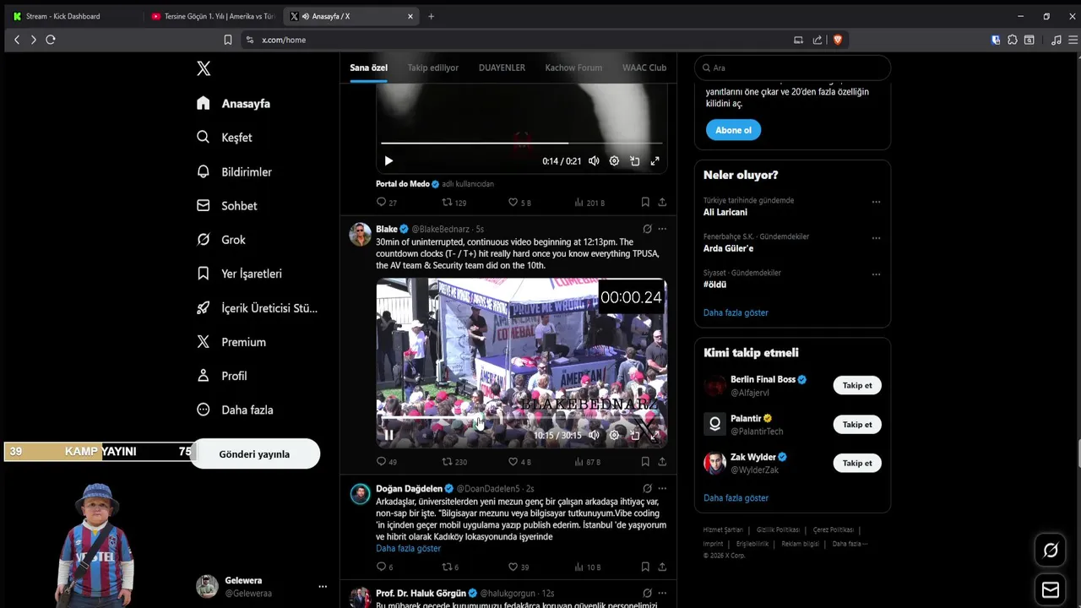Mute the Portal do Medo video
1081x608 pixels.
[x=594, y=160]
